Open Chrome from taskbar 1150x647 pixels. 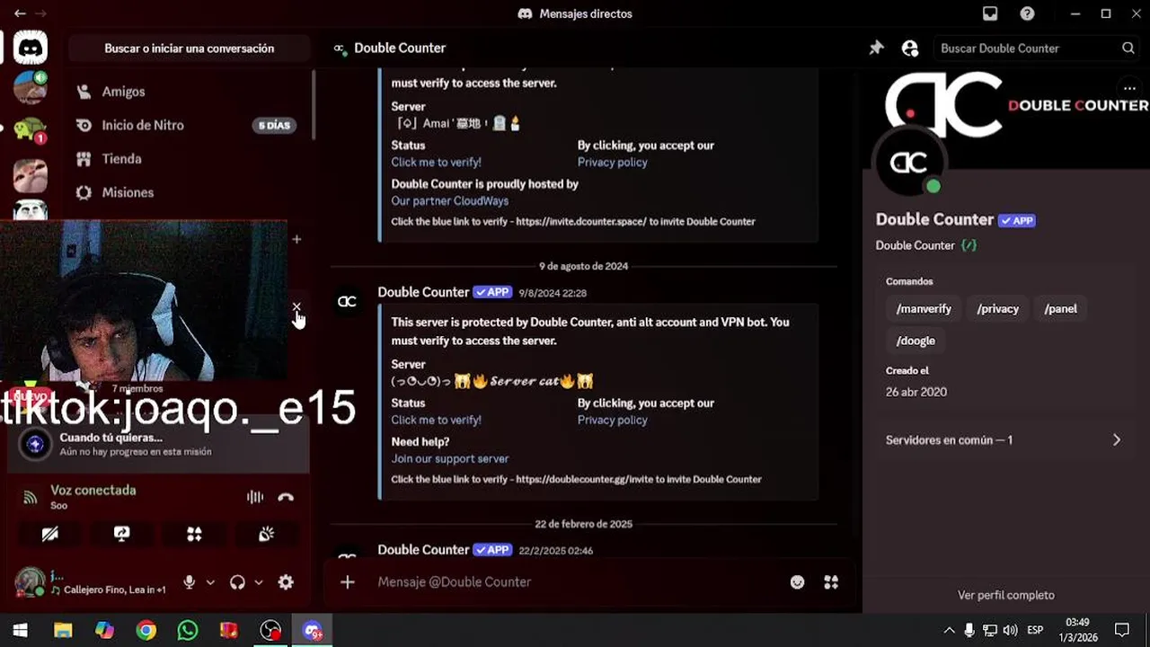coord(146,631)
